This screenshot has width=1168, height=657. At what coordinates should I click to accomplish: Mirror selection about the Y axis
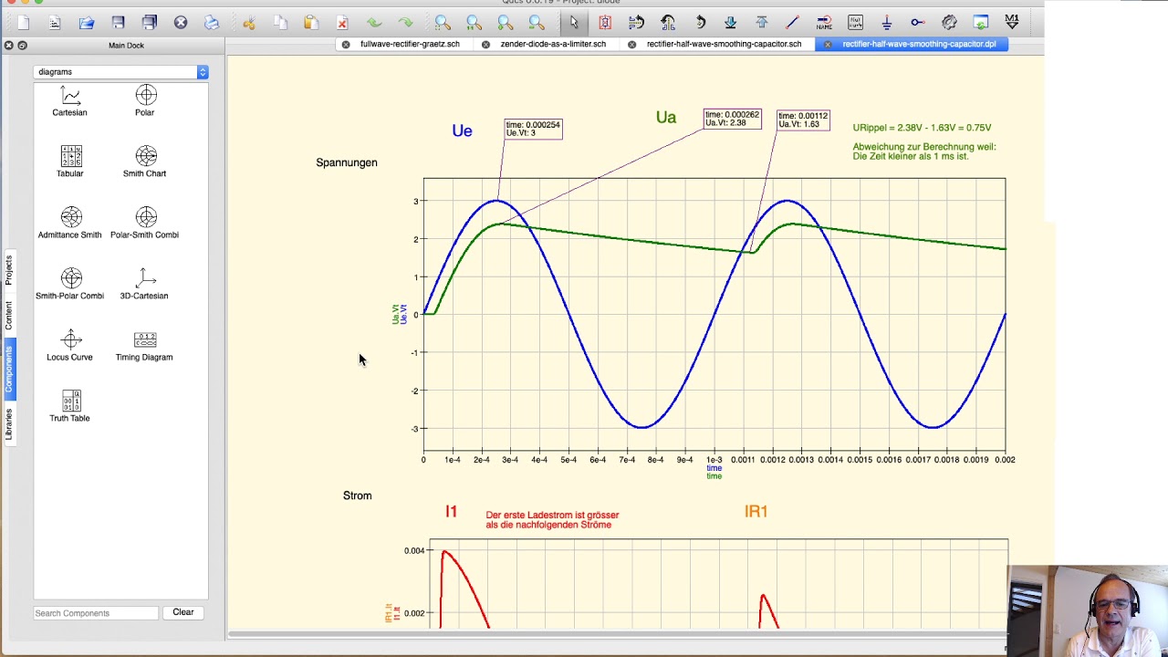tap(668, 23)
